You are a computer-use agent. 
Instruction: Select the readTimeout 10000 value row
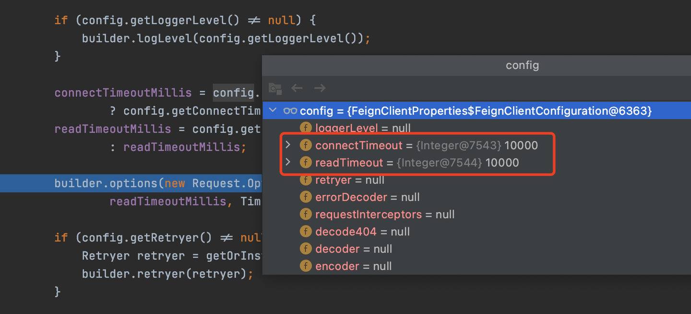(x=417, y=163)
